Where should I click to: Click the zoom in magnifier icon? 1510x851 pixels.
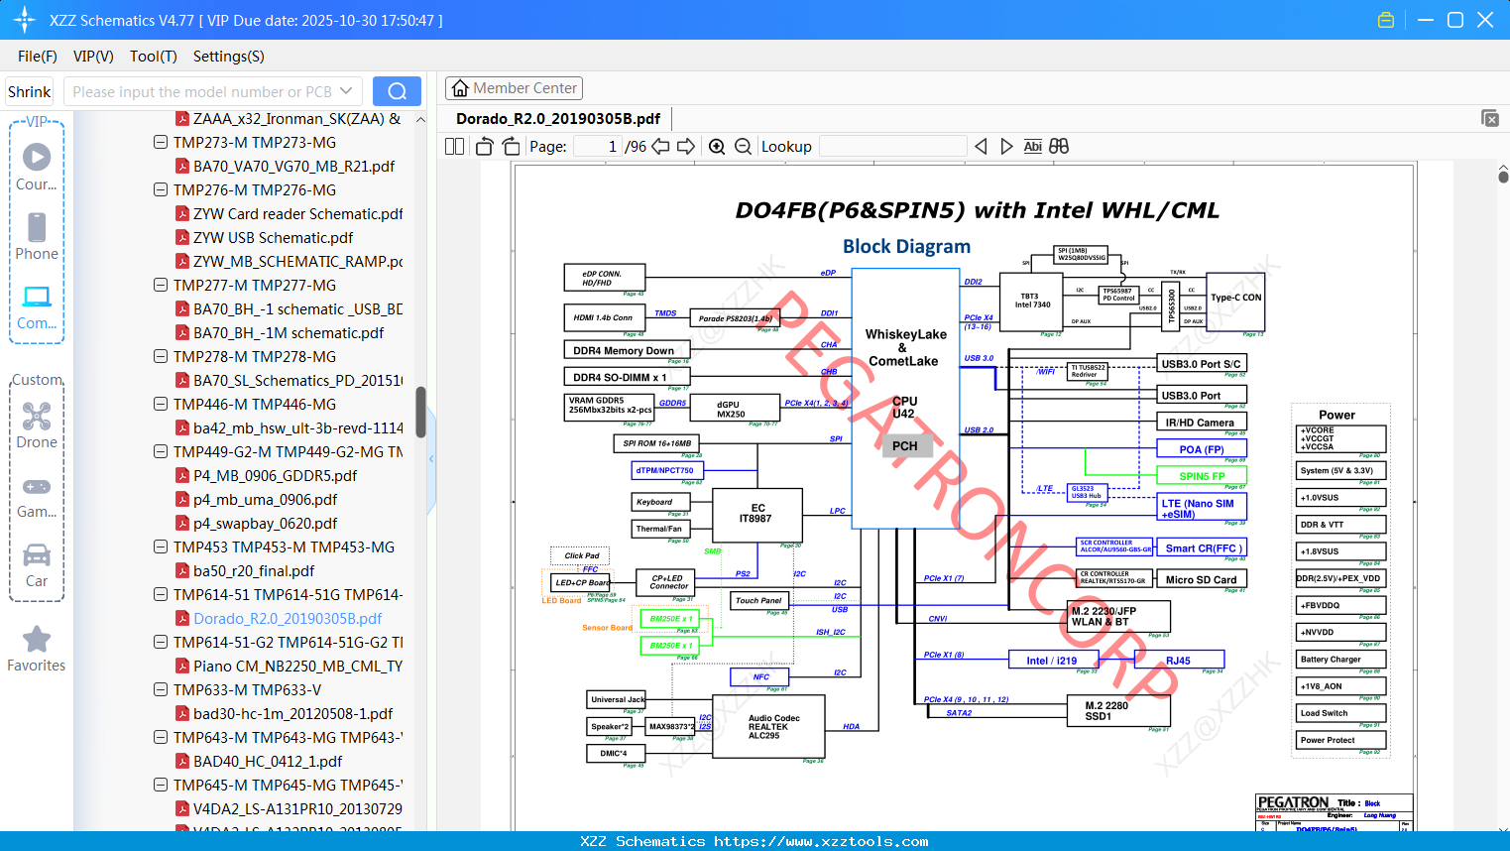pyautogui.click(x=717, y=147)
